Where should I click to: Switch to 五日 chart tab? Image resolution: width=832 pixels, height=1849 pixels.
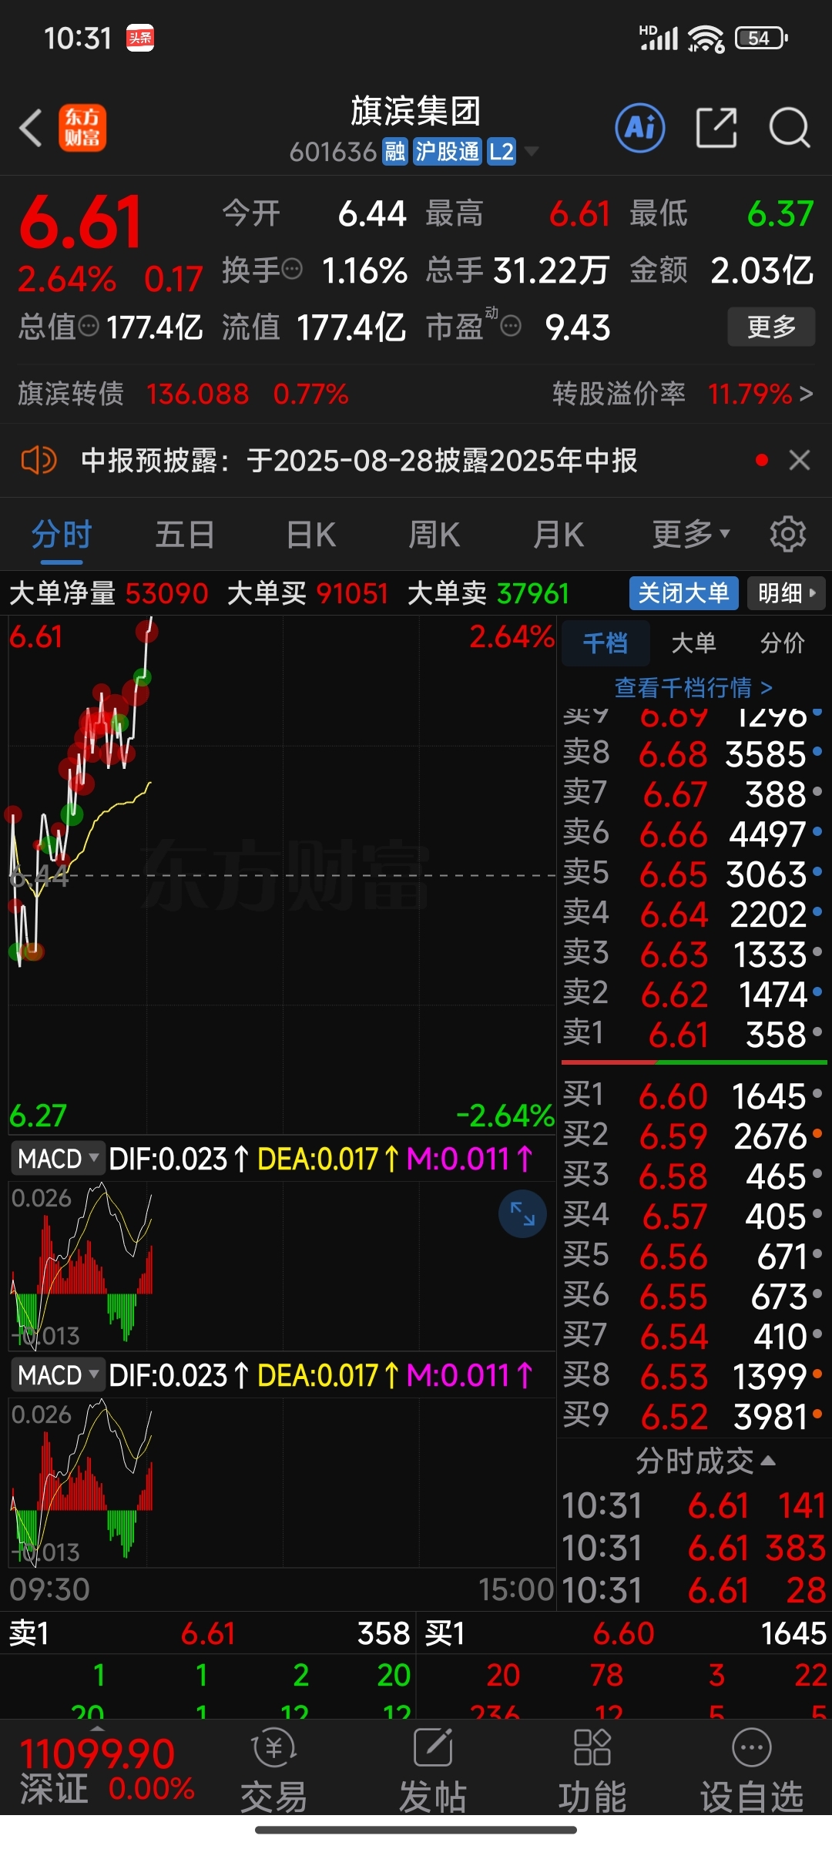tap(185, 534)
